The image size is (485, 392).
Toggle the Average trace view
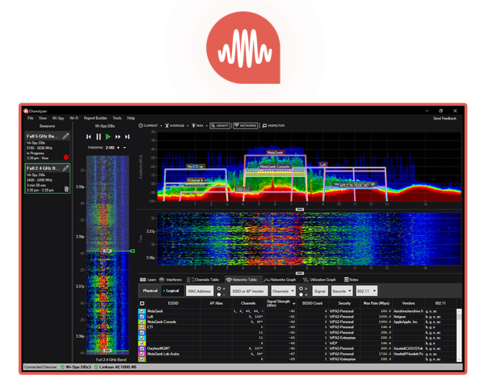coord(175,125)
